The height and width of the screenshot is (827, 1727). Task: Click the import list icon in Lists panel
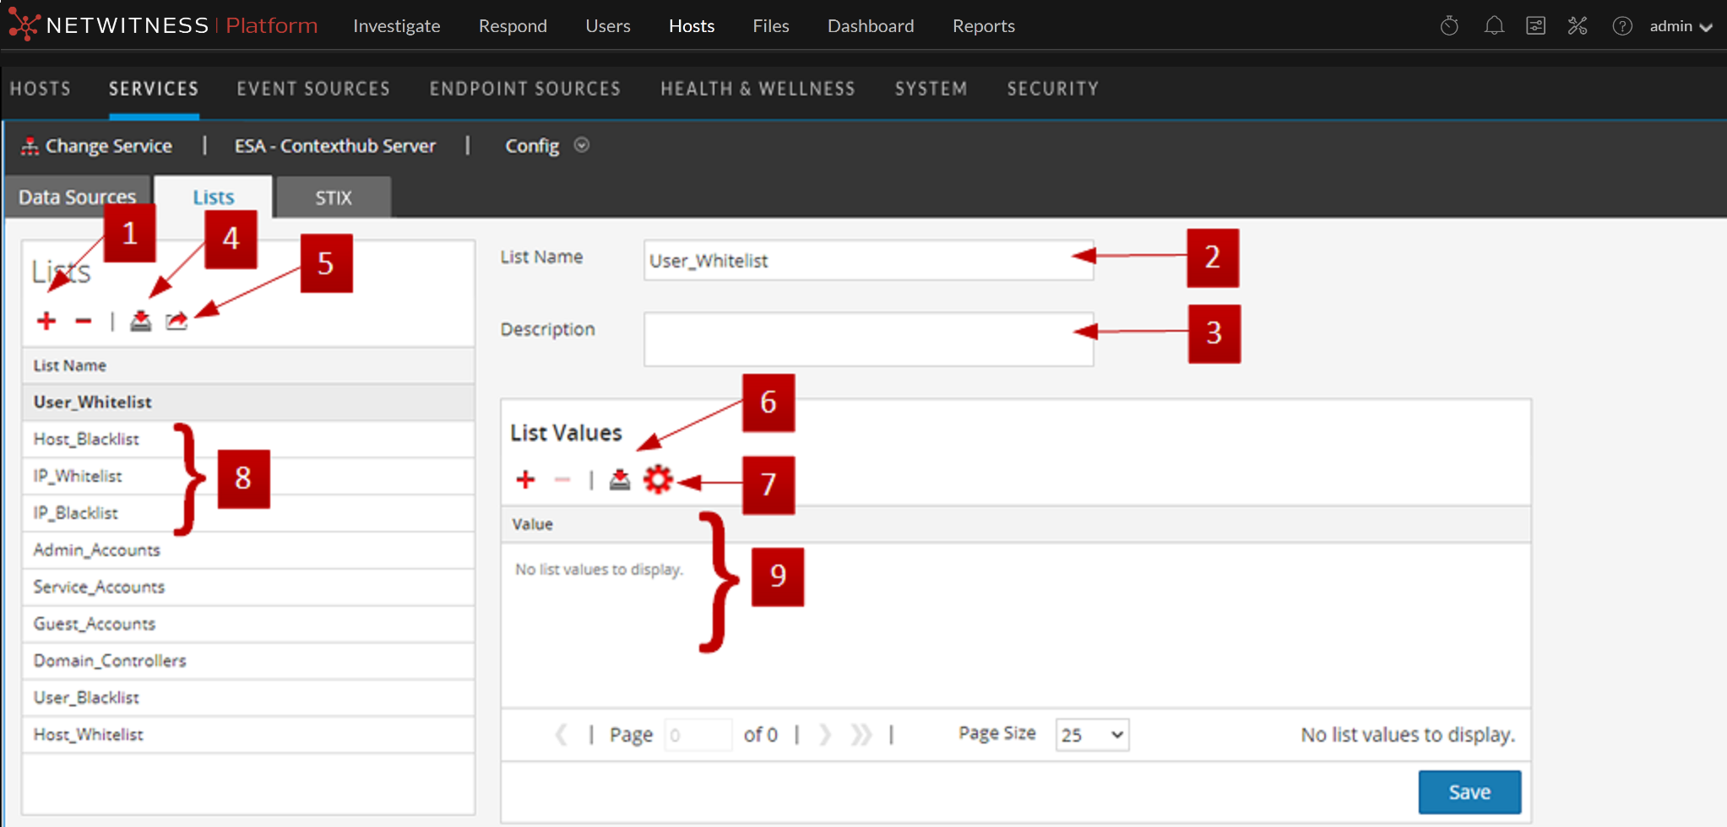(x=140, y=321)
